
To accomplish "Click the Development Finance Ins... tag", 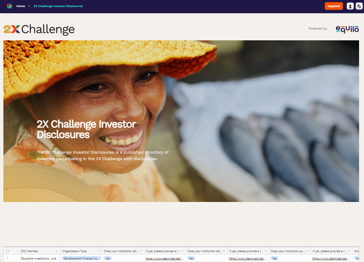I will pyautogui.click(x=82, y=258).
